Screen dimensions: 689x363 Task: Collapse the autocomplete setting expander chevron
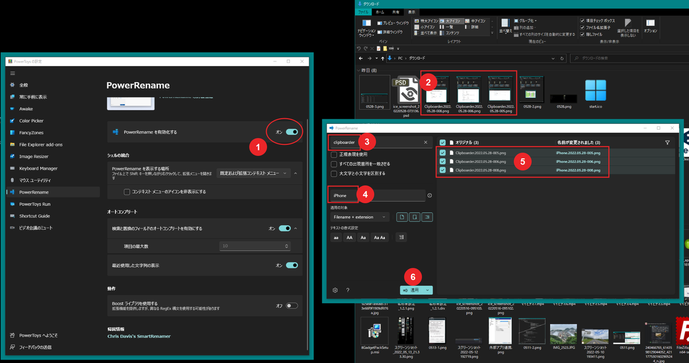[296, 228]
